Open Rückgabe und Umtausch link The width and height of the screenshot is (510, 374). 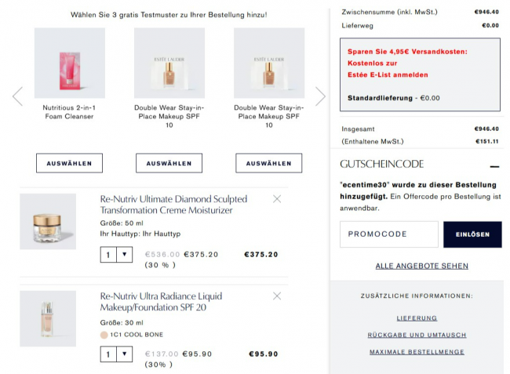417,335
